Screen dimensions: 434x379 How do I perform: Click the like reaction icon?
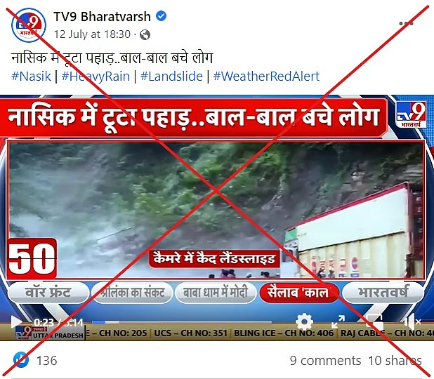pos(21,360)
